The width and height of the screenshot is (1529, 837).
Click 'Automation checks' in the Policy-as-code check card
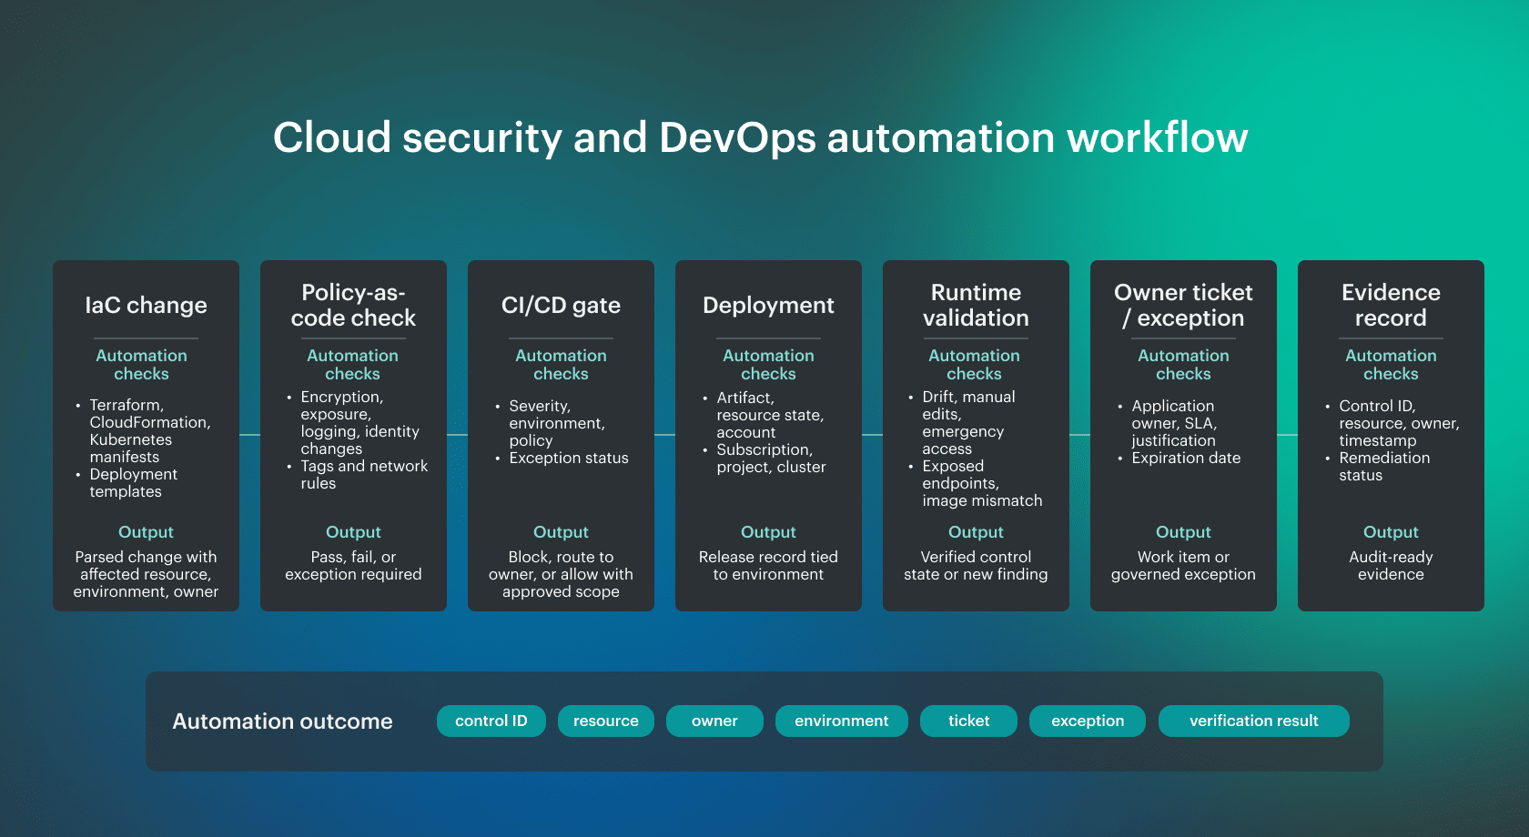(x=352, y=365)
